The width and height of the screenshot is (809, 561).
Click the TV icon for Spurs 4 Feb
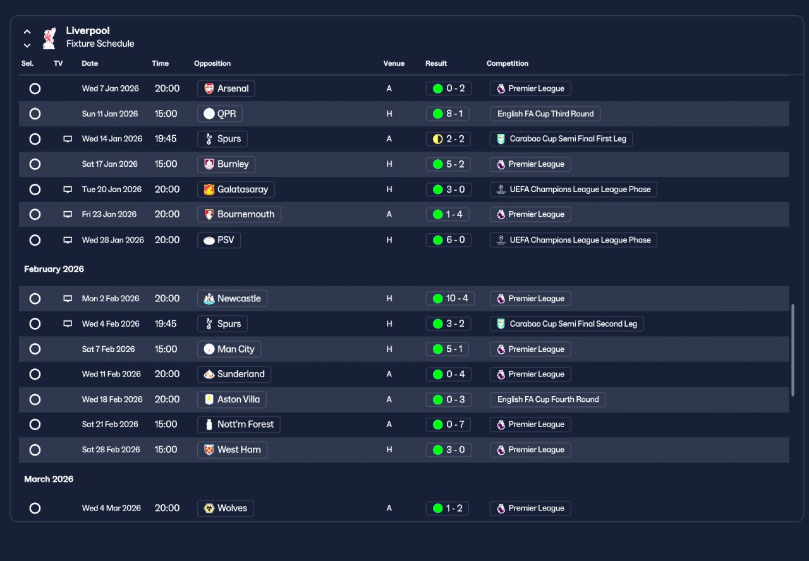click(68, 324)
